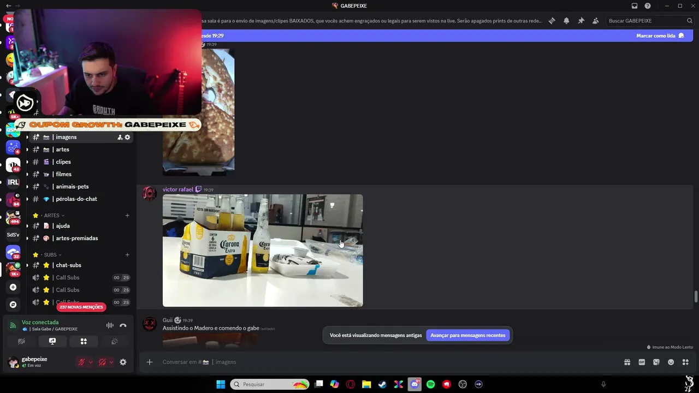Open microphone input options arrow

click(x=90, y=362)
